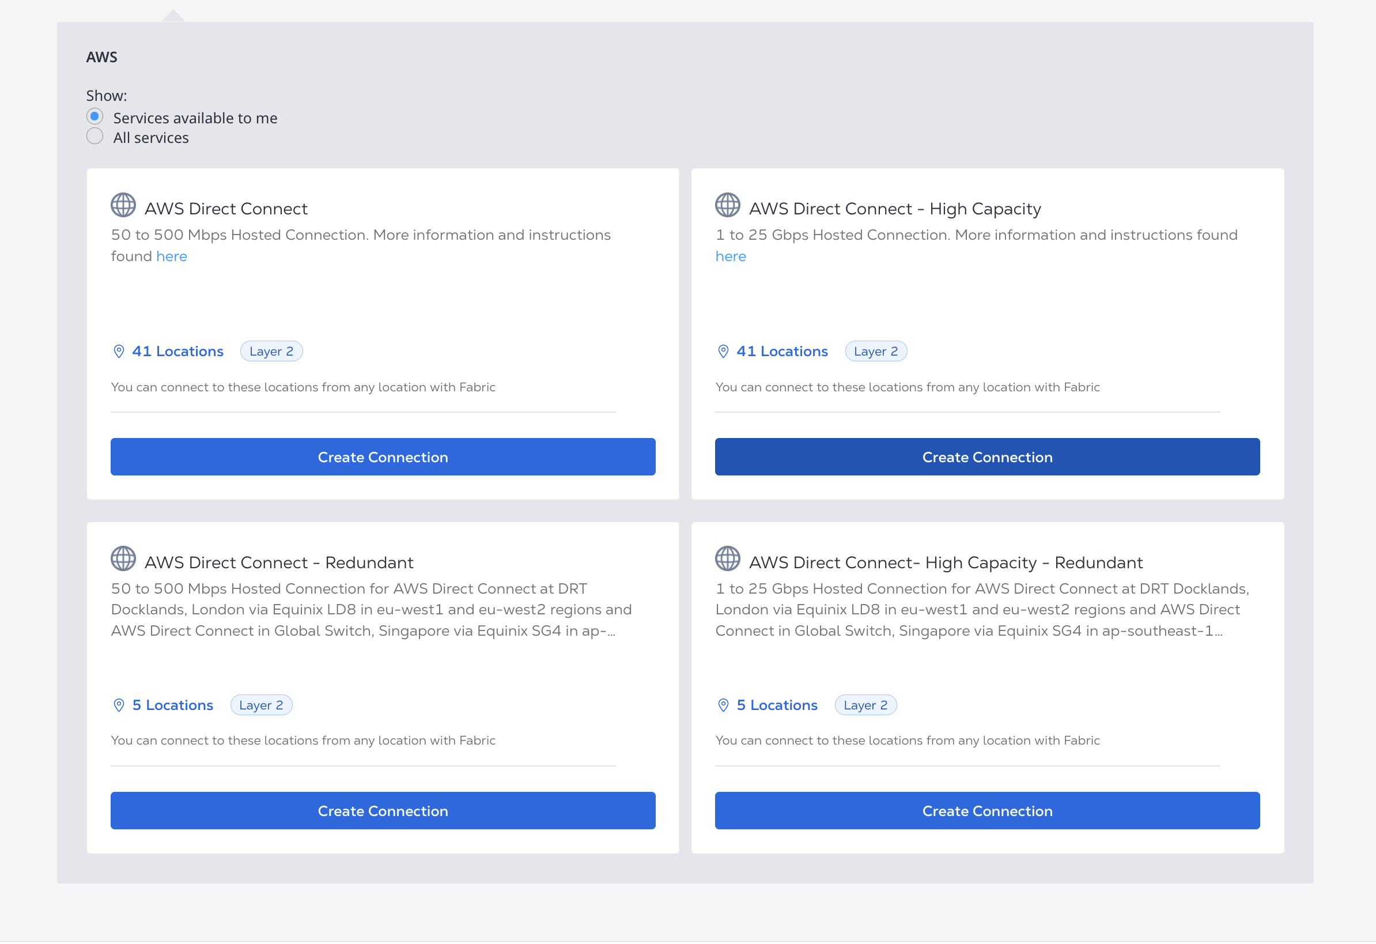Click location pin icon in Direct Connect - Redundant card
Image resolution: width=1376 pixels, height=944 pixels.
pos(119,706)
